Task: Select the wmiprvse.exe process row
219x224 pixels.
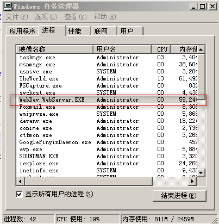Action: coord(107,114)
